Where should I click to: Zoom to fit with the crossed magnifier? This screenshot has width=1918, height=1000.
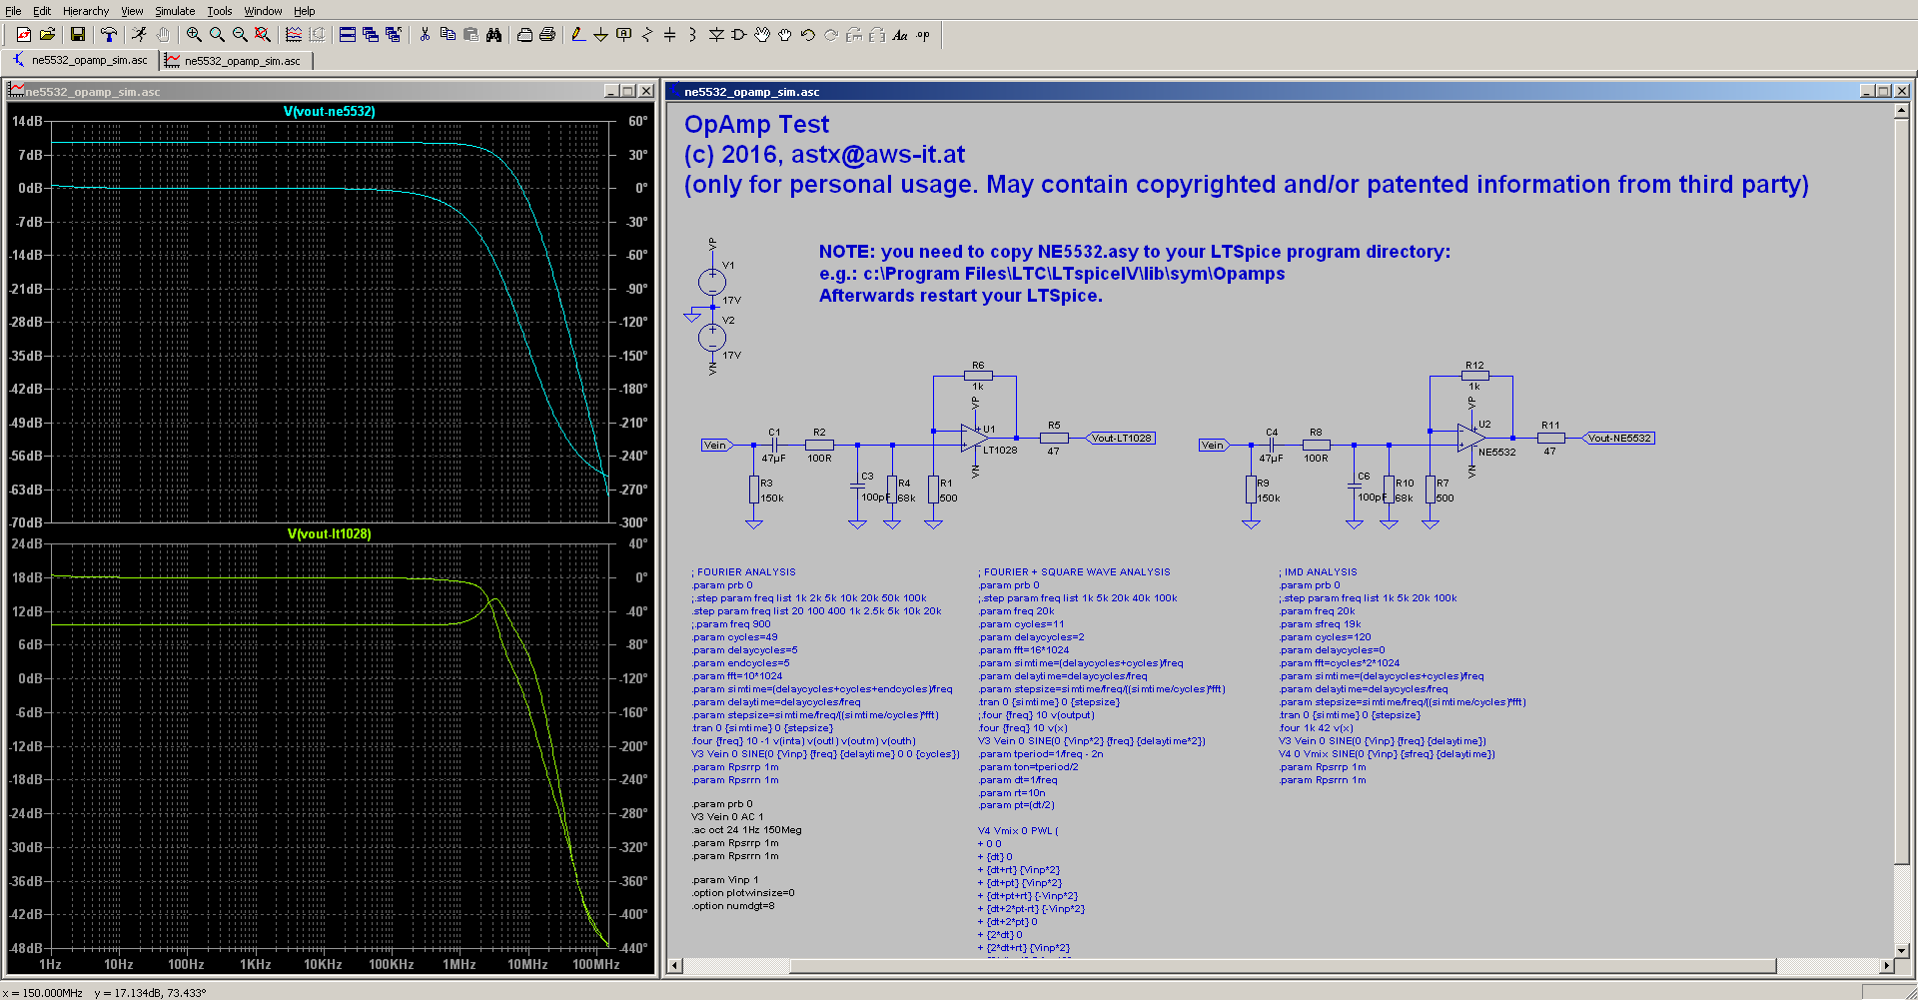263,35
